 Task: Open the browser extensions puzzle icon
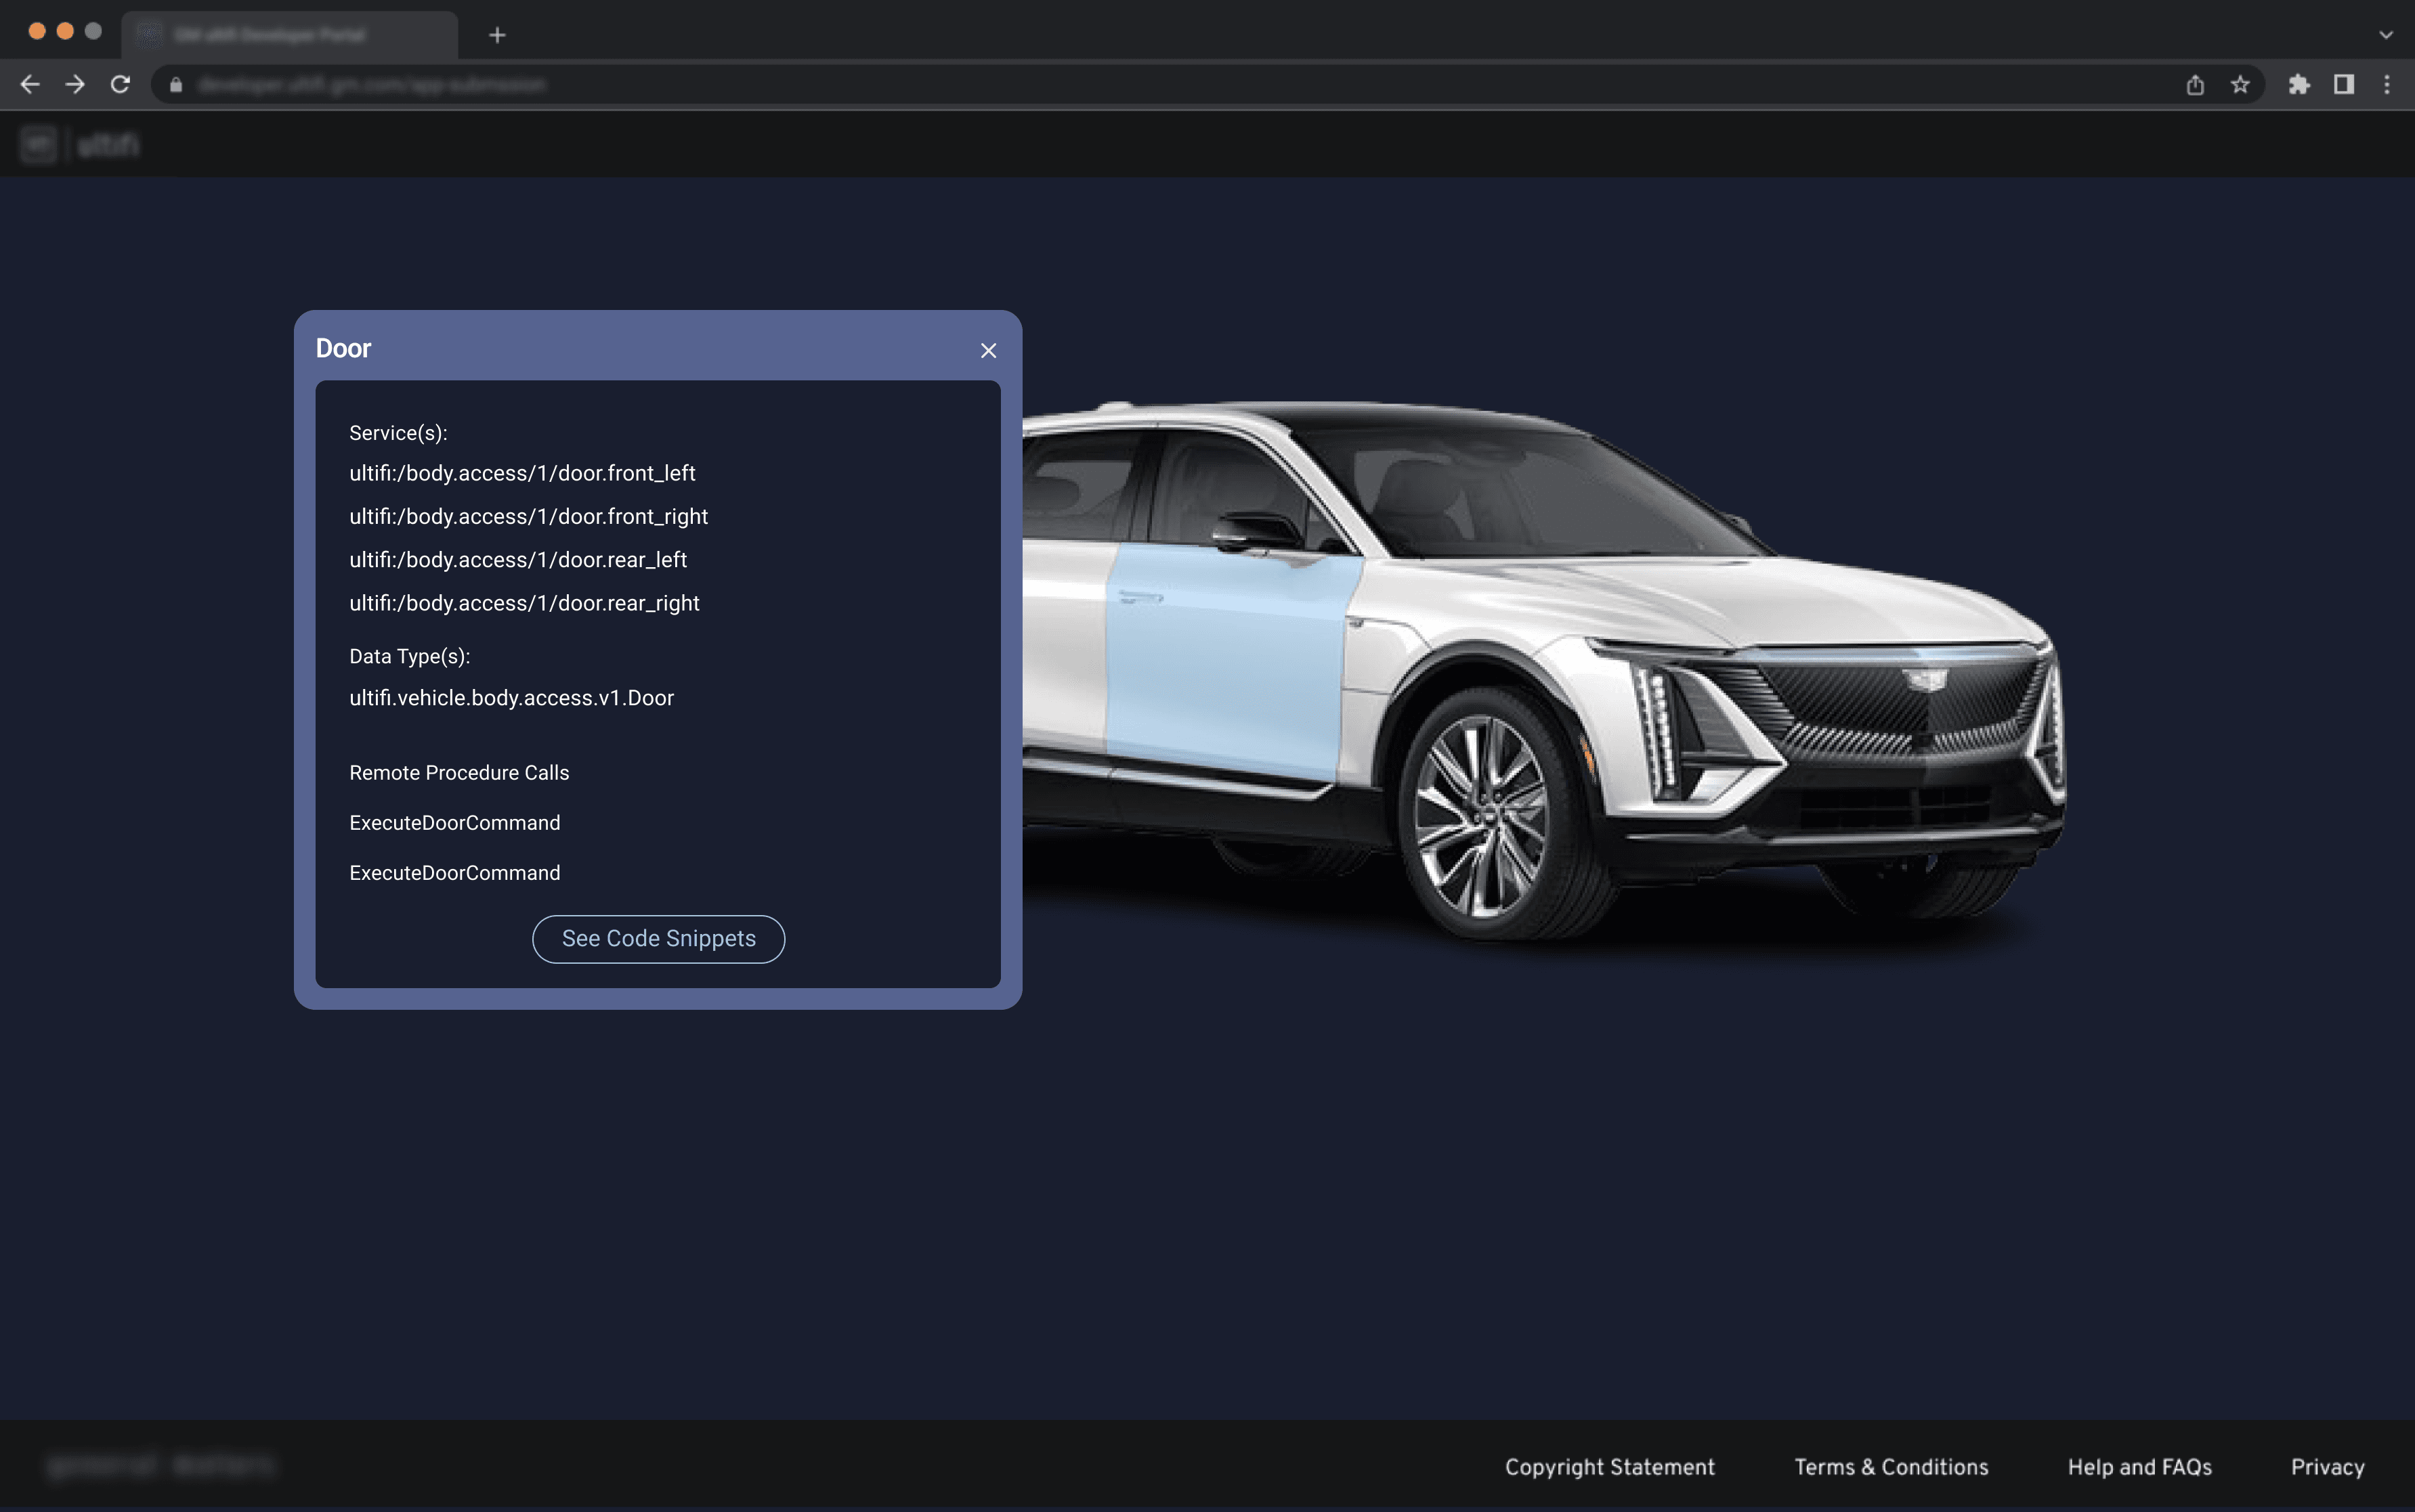[x=2299, y=85]
